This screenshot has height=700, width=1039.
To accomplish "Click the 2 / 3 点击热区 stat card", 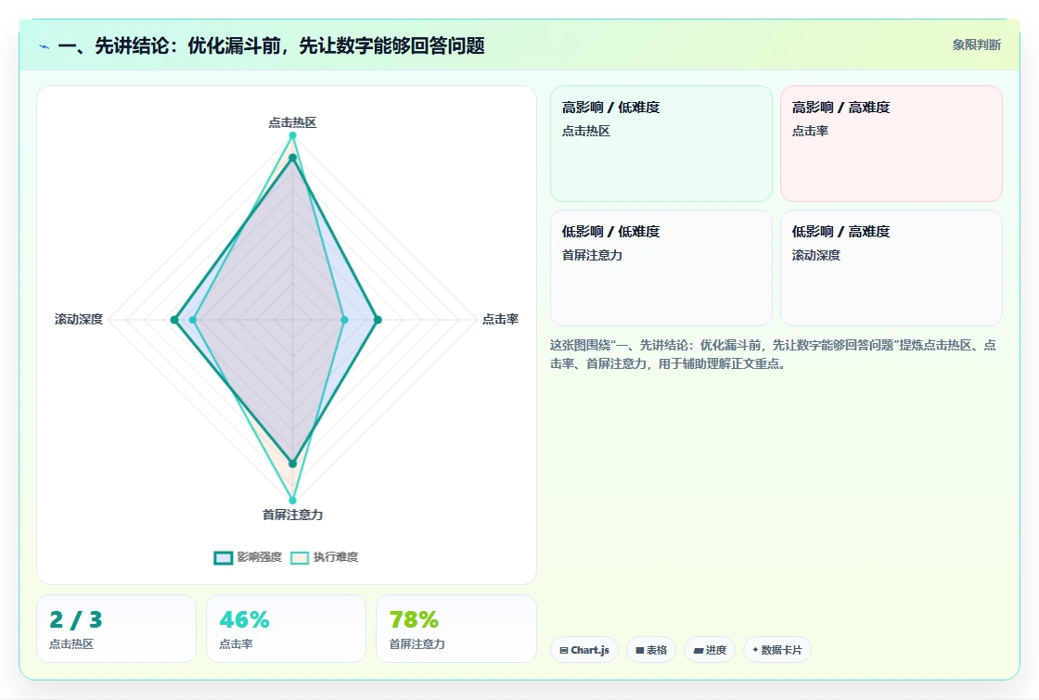I will click(117, 629).
